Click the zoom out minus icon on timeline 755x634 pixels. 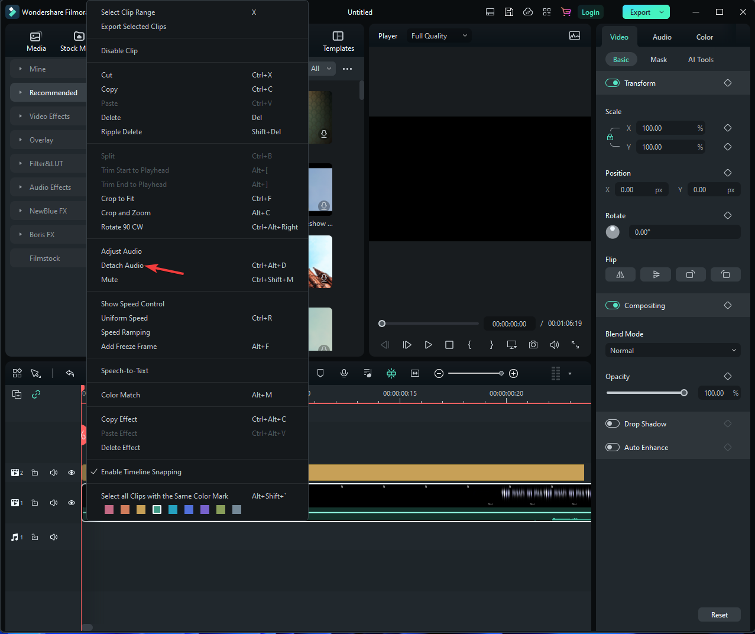point(439,373)
